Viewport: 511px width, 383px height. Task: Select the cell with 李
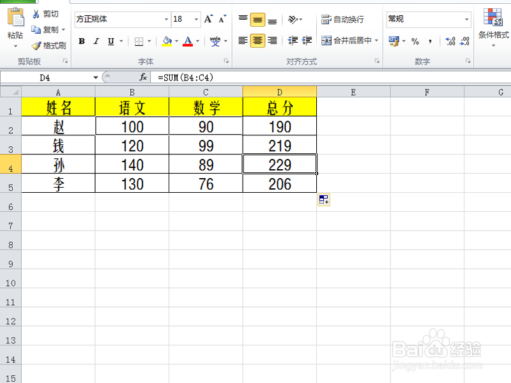(x=58, y=183)
